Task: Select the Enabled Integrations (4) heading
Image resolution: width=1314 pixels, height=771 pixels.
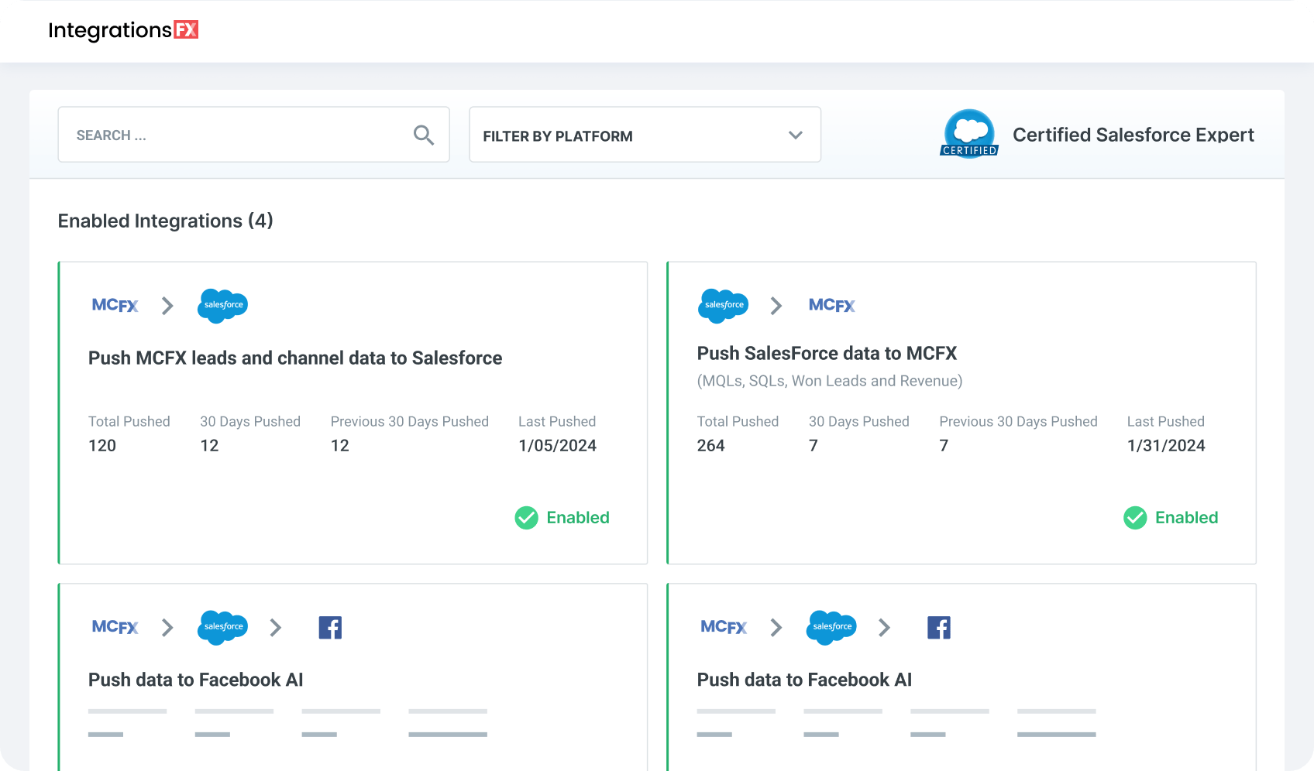Action: (x=165, y=221)
